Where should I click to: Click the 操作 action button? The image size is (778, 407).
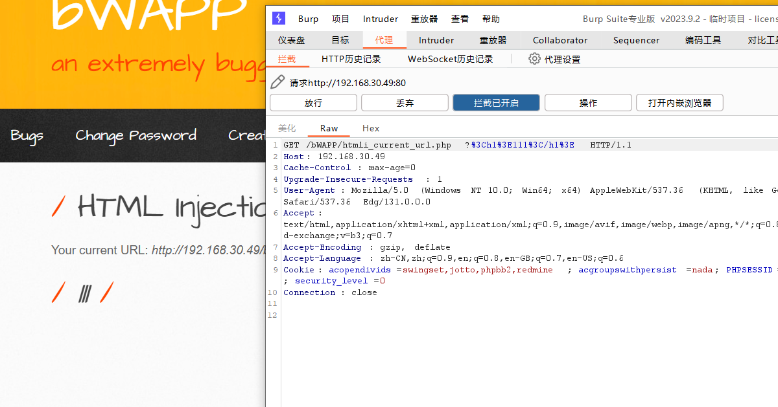click(x=588, y=103)
